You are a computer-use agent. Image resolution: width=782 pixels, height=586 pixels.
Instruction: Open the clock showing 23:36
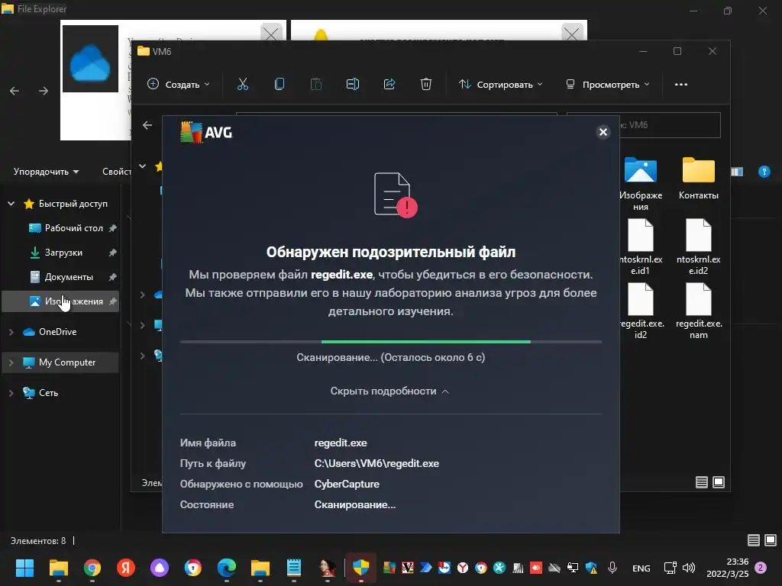(x=727, y=568)
